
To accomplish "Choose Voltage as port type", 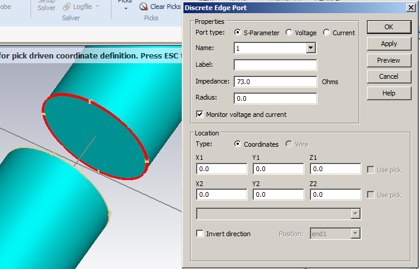I will coord(289,33).
